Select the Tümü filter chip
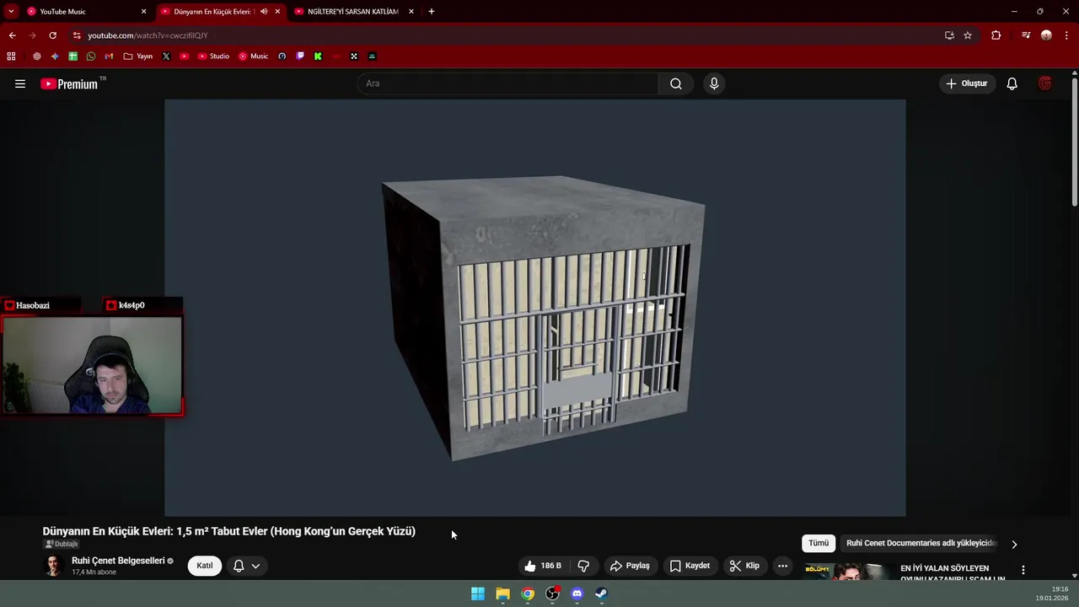Screen dimensions: 1079x607 (x=819, y=543)
